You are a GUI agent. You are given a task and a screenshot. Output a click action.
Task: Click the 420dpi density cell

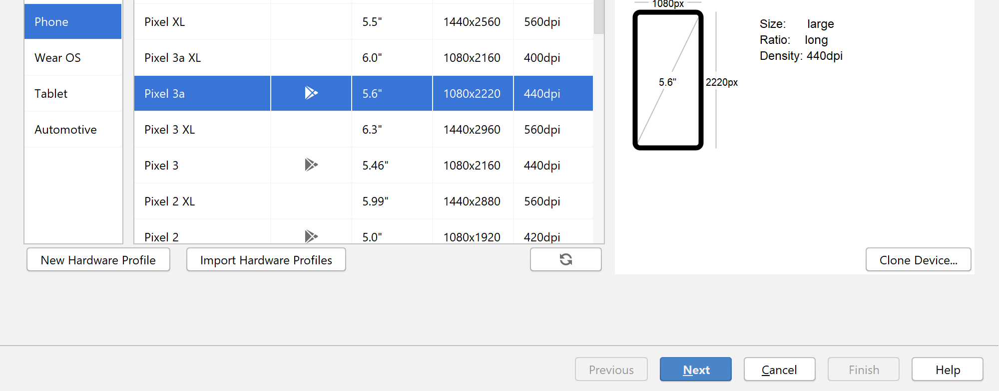point(553,232)
